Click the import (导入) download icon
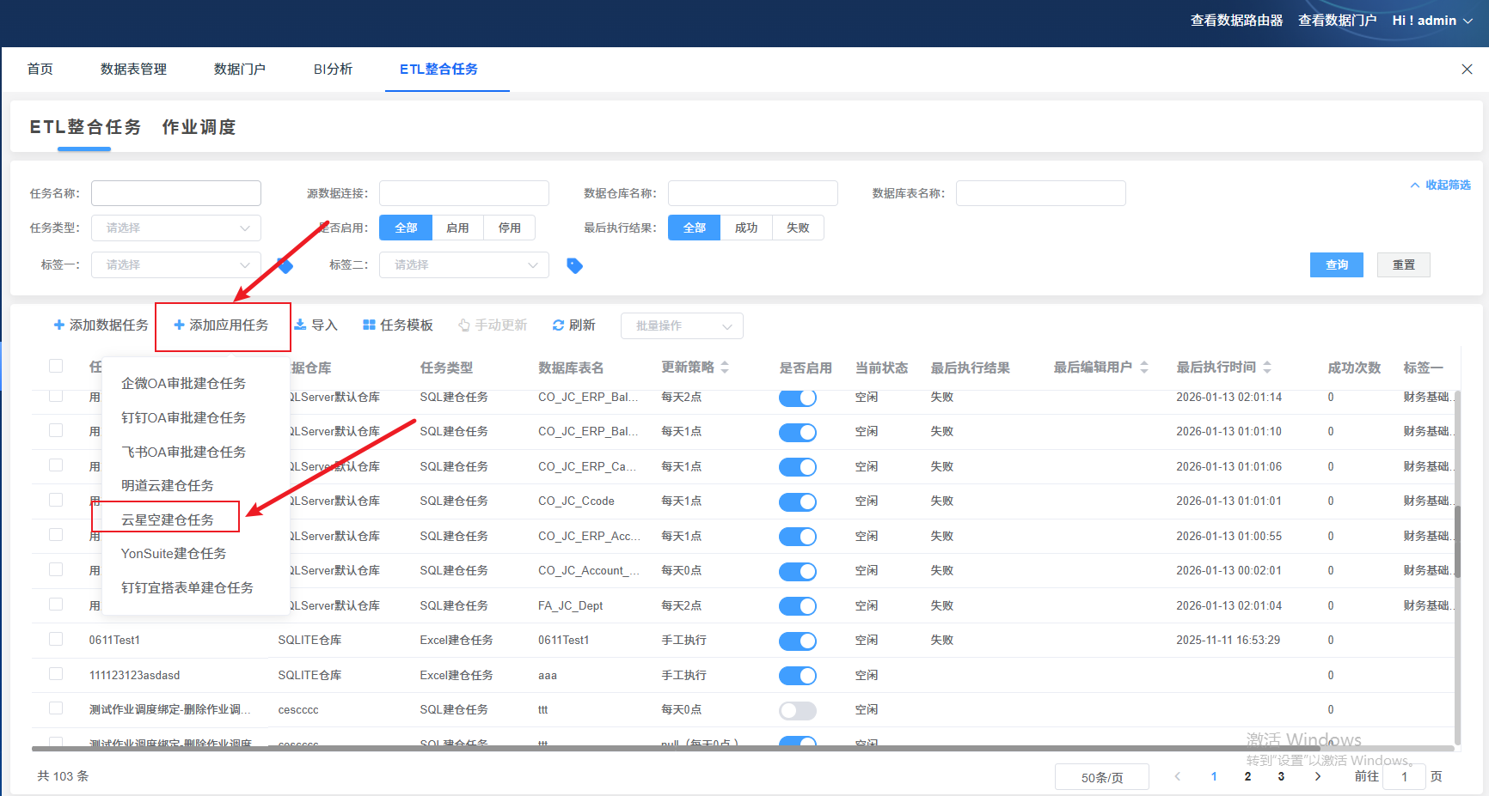Screen dimensions: 1489x796 (x=300, y=325)
